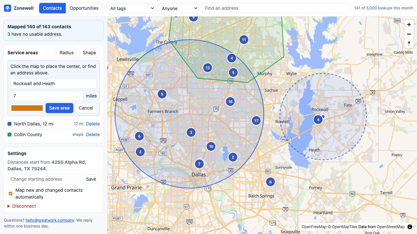Open the hello@greatwork.company email link
The width and height of the screenshot is (417, 234).
[50, 220]
